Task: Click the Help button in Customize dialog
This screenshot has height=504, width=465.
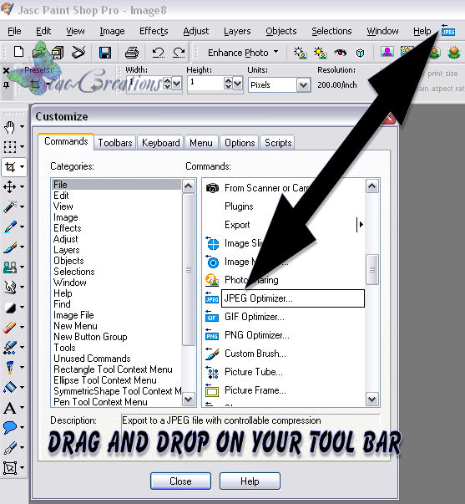Action: pyautogui.click(x=250, y=481)
